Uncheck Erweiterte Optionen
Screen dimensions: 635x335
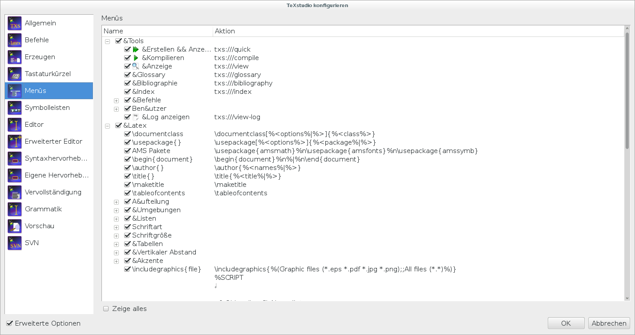point(9,323)
